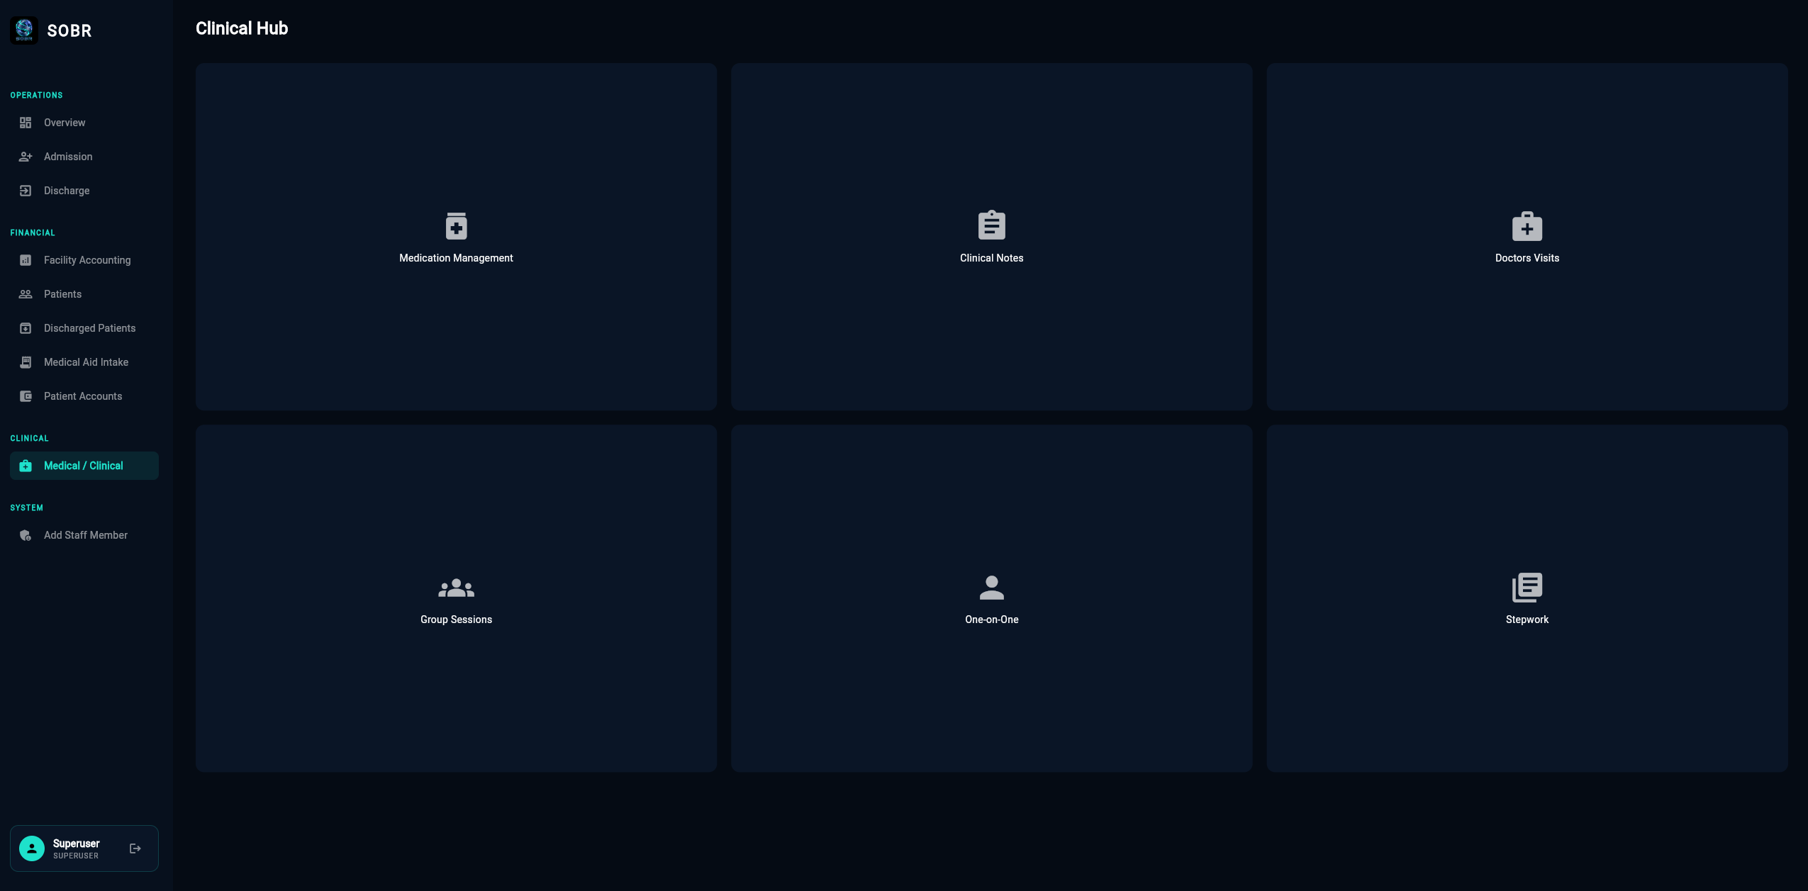Click the One-on-One person icon
Image resolution: width=1808 pixels, height=891 pixels.
pos(991,588)
